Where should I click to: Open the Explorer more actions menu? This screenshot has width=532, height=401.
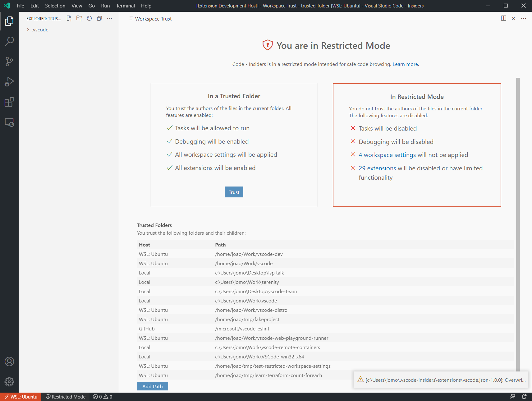[x=109, y=18]
